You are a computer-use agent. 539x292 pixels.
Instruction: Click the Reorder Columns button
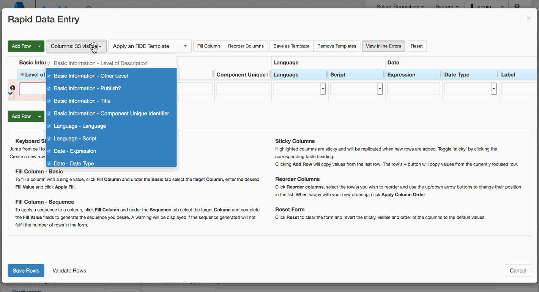[246, 46]
